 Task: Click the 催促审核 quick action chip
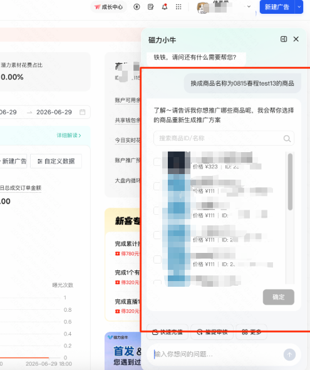click(212, 332)
